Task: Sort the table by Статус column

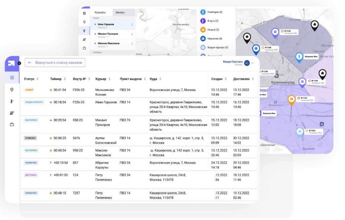Action: [38, 79]
